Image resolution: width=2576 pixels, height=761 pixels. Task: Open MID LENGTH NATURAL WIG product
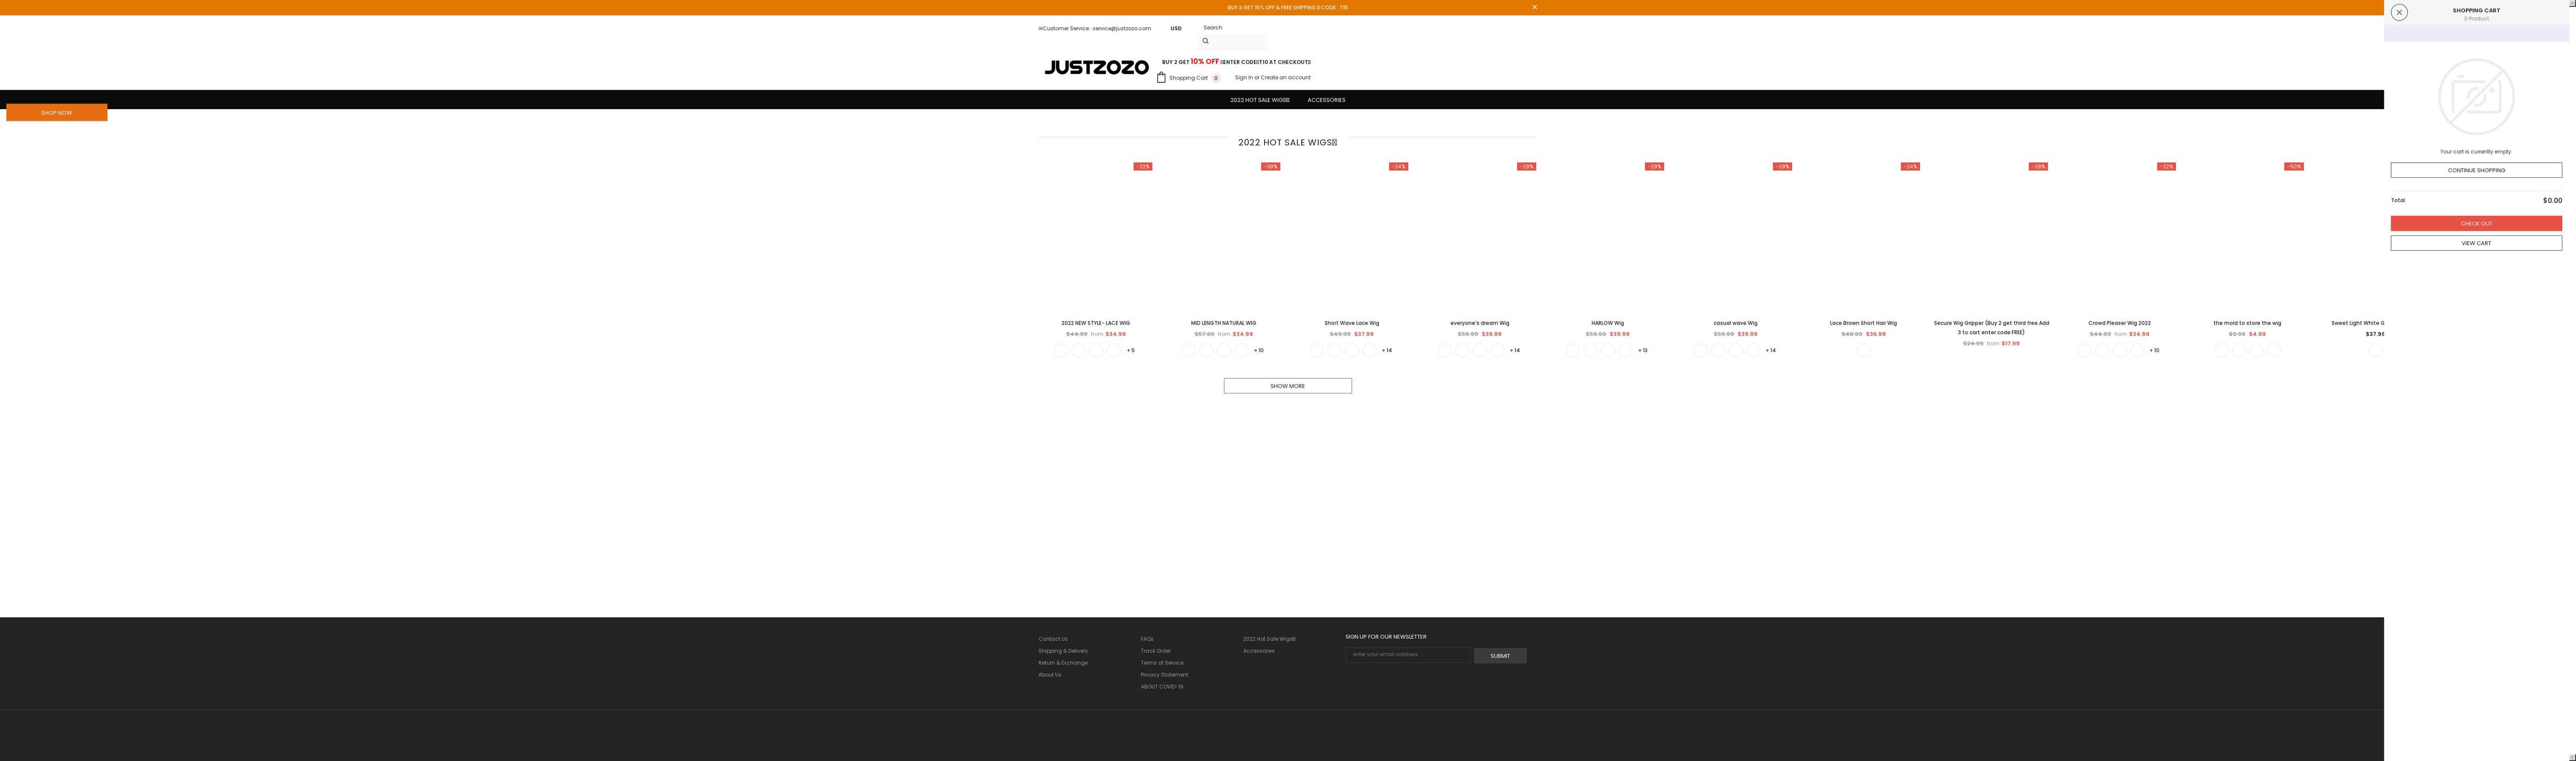click(x=1223, y=323)
